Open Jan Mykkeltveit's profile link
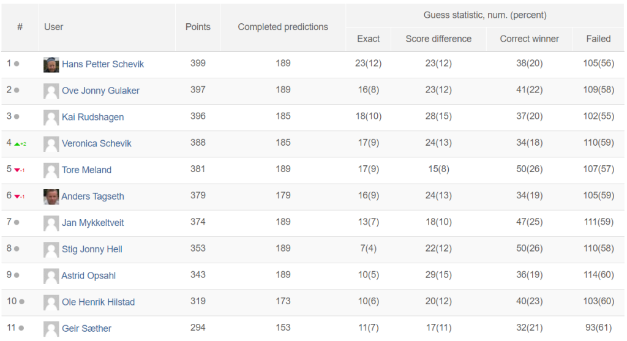627x341 pixels. pos(93,223)
